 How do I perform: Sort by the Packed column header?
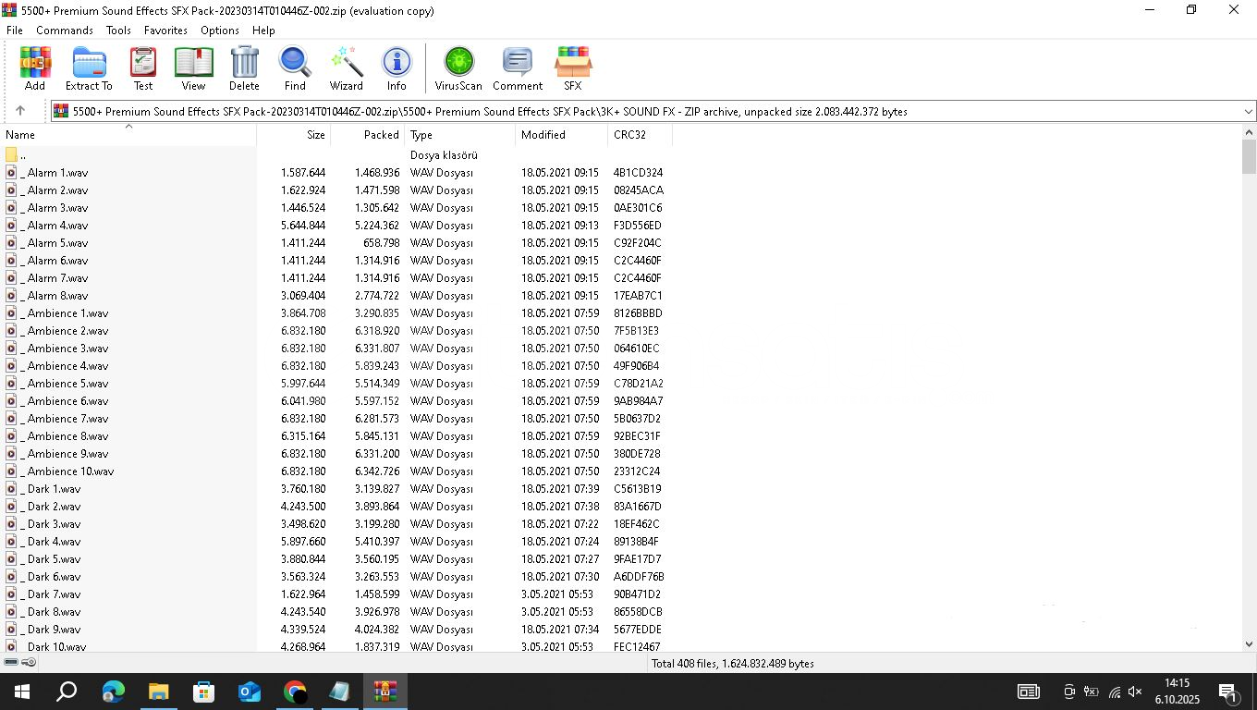click(381, 135)
